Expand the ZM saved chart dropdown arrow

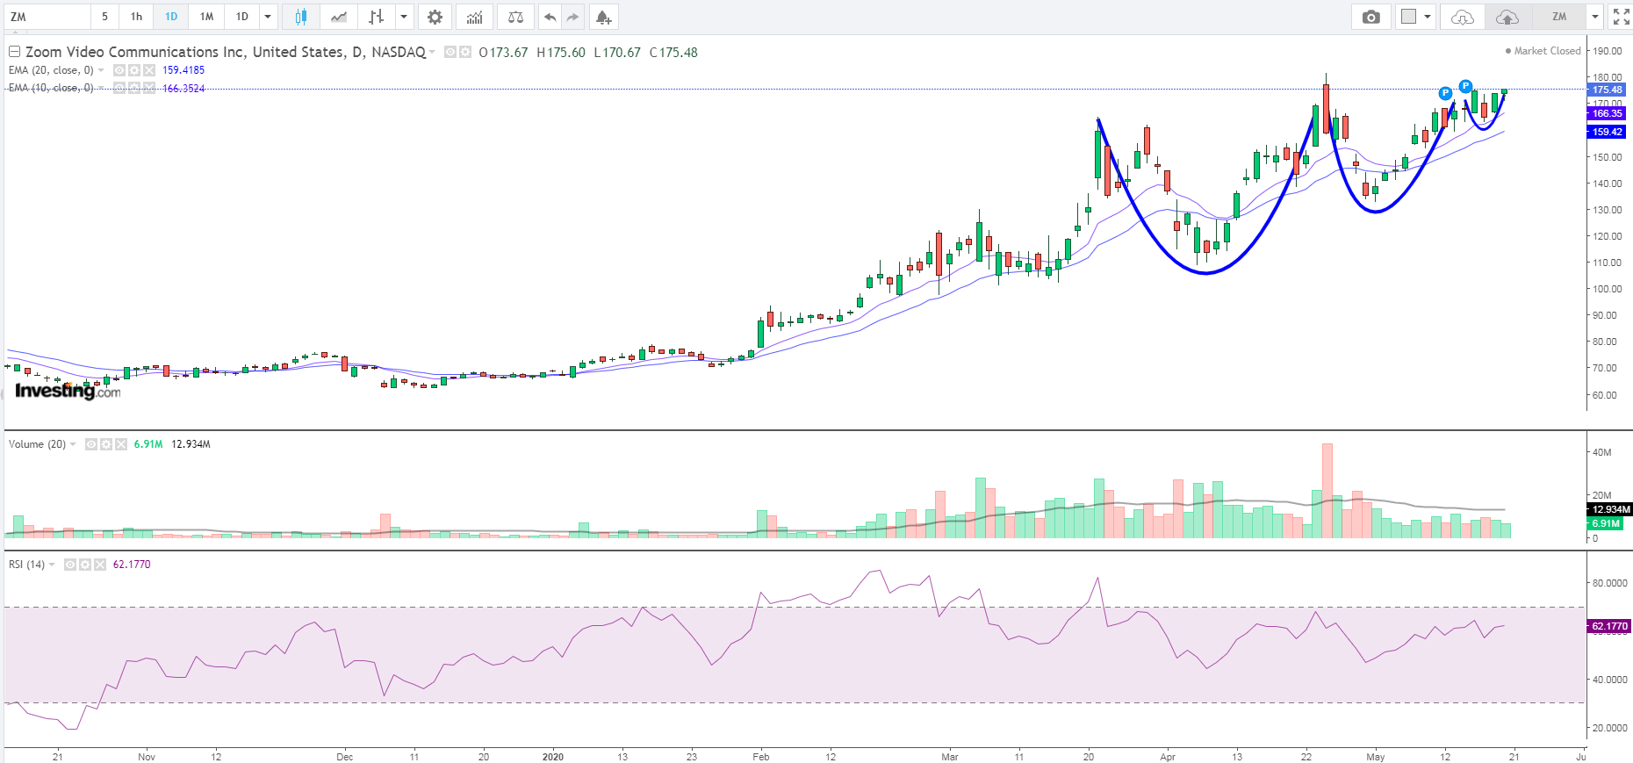(1595, 17)
